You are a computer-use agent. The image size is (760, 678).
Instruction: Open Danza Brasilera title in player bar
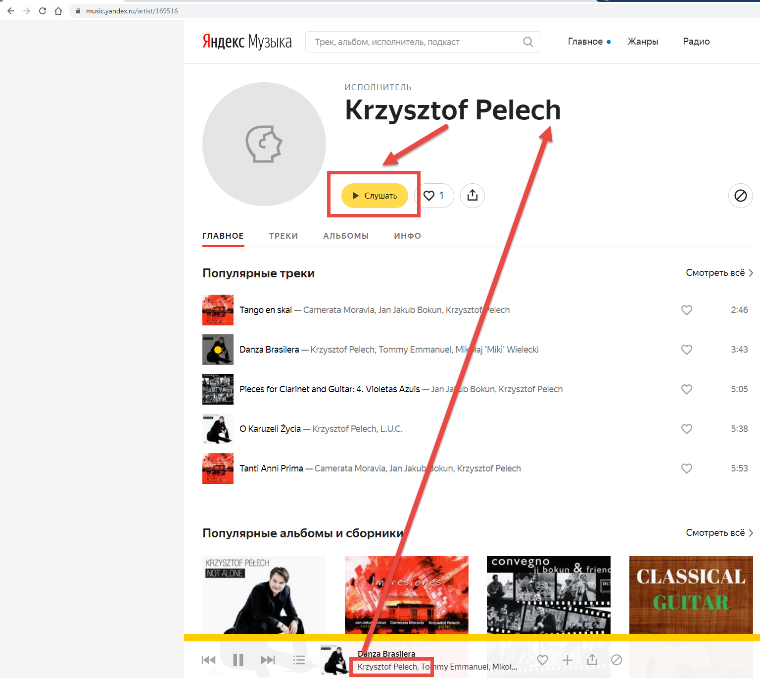386,654
